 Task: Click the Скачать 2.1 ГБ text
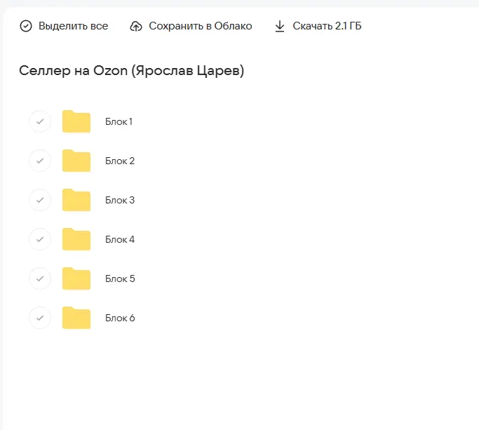[x=327, y=26]
